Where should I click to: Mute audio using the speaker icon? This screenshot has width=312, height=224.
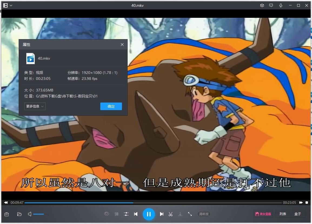pos(30,214)
